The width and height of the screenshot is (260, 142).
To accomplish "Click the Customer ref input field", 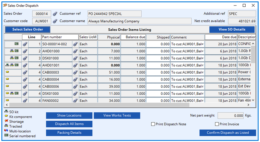I will pyautogui.click(x=115, y=14).
